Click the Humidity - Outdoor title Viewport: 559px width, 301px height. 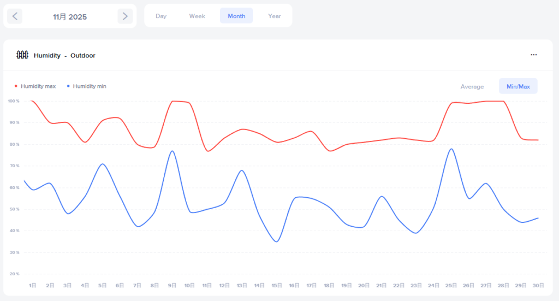(64, 55)
